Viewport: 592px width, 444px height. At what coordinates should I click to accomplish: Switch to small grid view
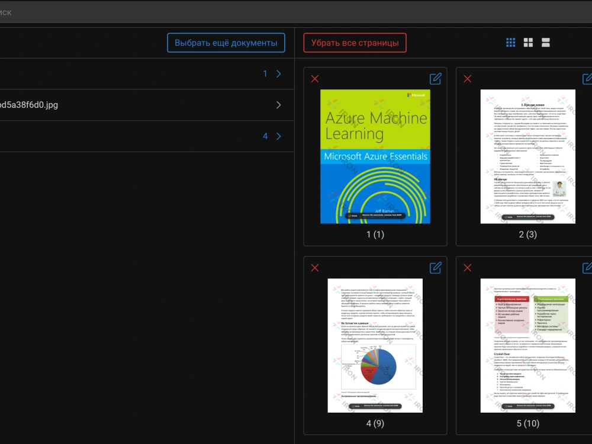(x=510, y=42)
